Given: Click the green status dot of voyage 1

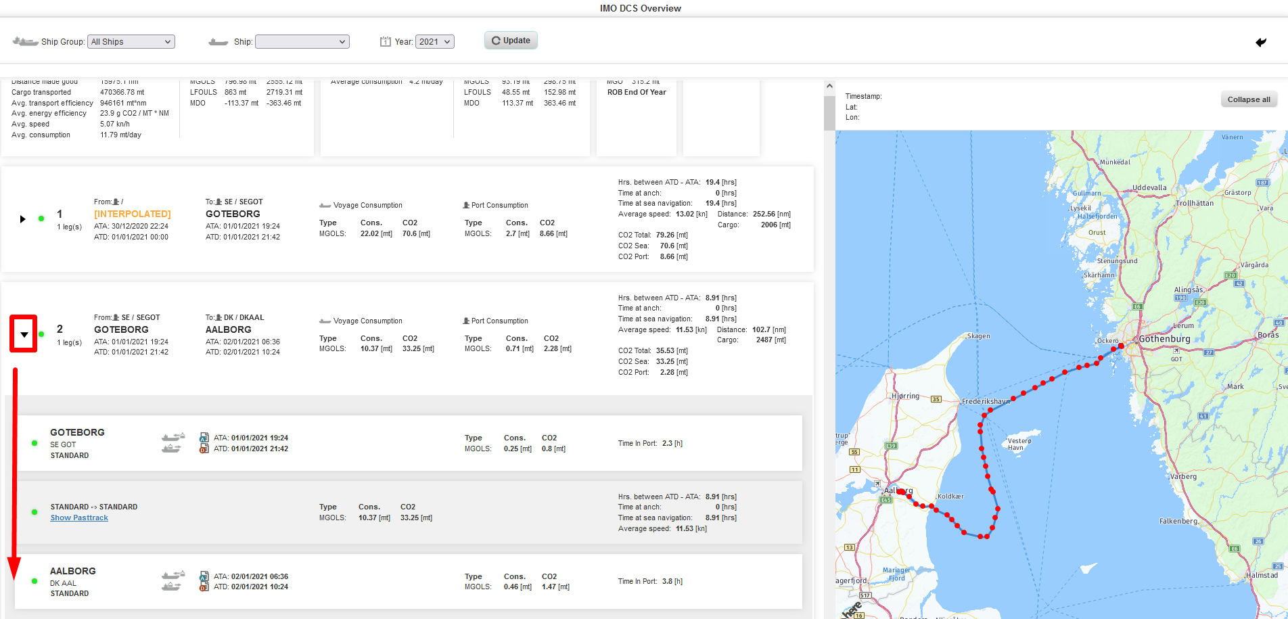Looking at the screenshot, I should pyautogui.click(x=41, y=219).
